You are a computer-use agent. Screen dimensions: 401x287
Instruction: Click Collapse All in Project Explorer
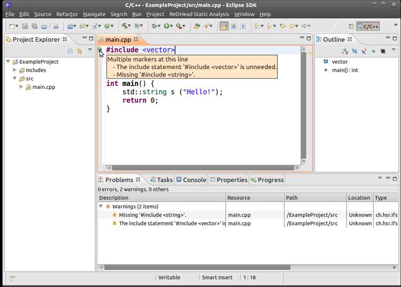[x=71, y=51]
